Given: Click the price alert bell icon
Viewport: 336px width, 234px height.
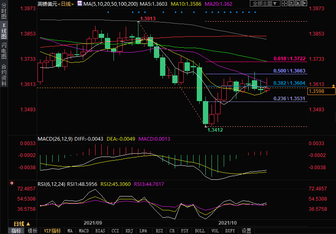Looking at the screenshot, I should [333, 86].
